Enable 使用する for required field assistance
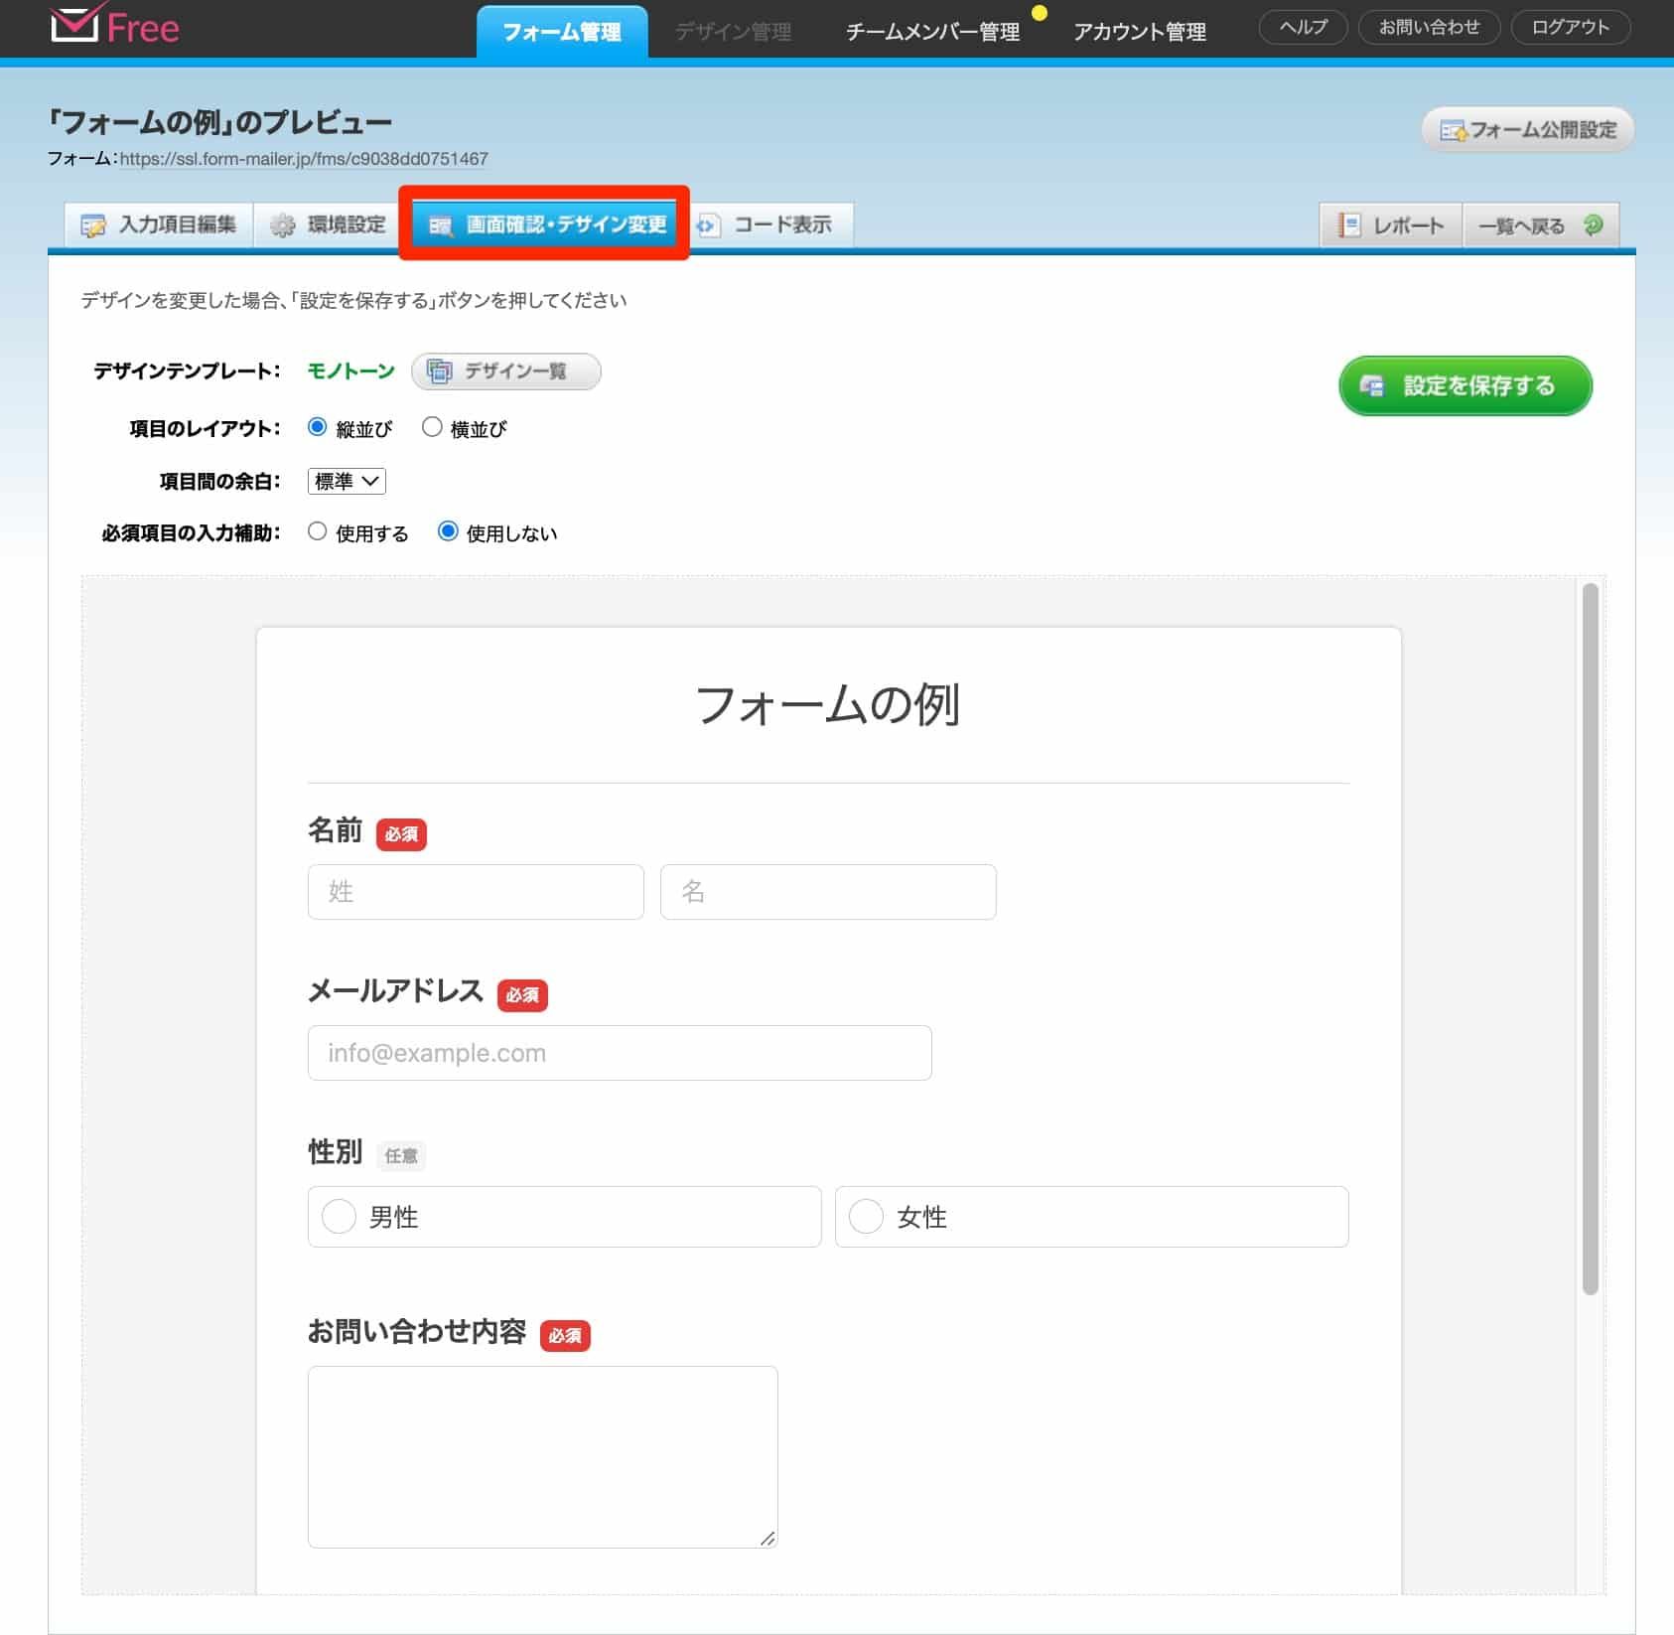Viewport: 1674px width, 1635px height. [318, 531]
